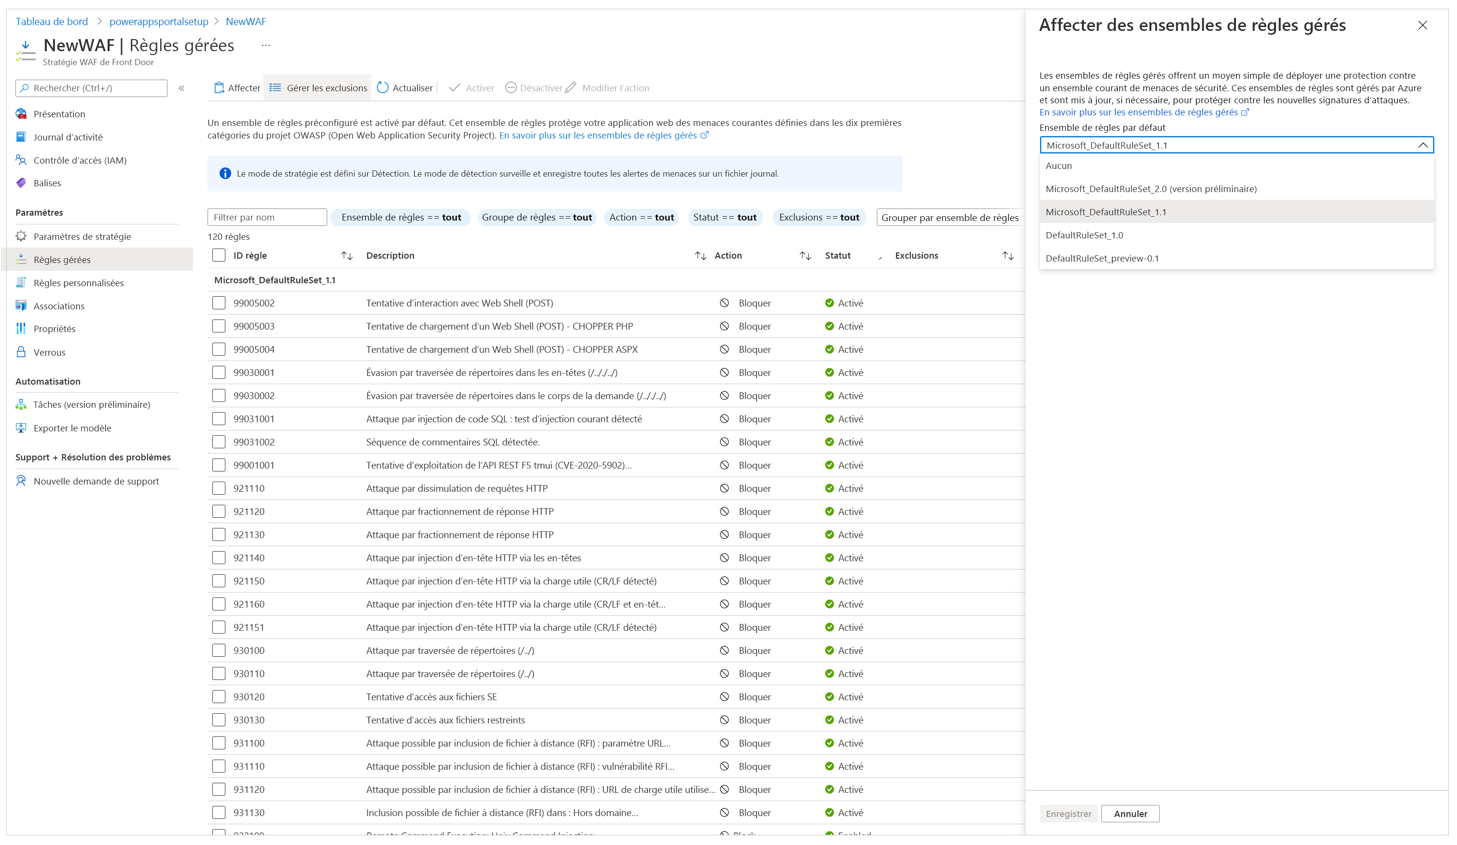The height and width of the screenshot is (845, 1457).
Task: Click the Statut column header
Action: 837,255
